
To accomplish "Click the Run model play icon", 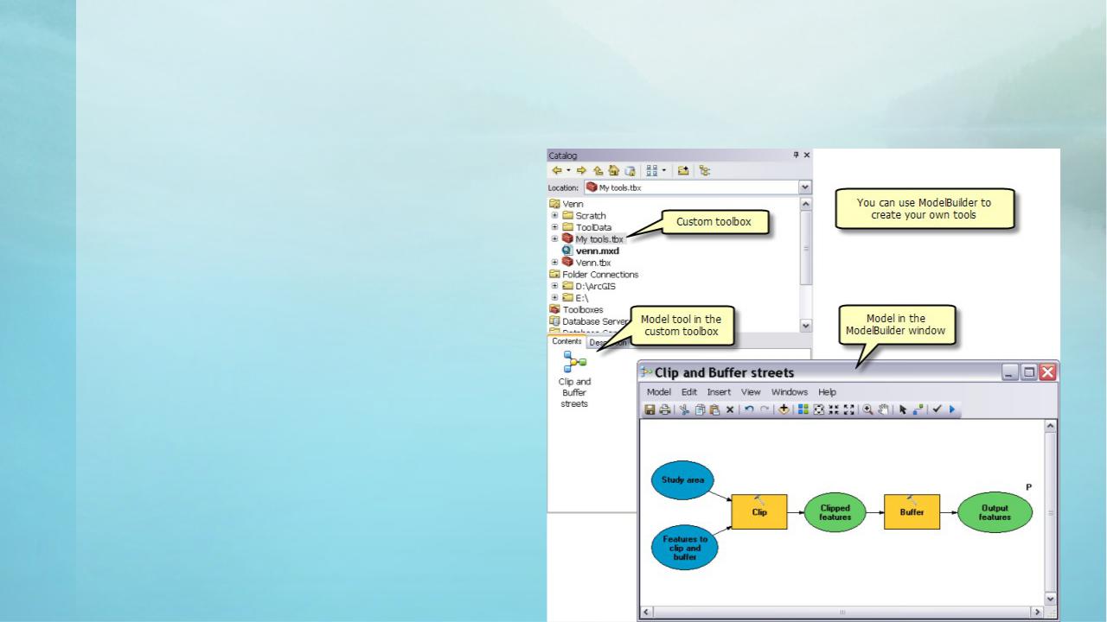I will pyautogui.click(x=951, y=409).
